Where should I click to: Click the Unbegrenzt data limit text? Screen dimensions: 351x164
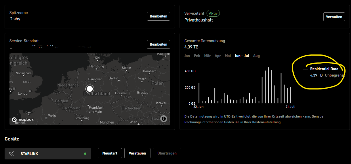pyautogui.click(x=335, y=75)
